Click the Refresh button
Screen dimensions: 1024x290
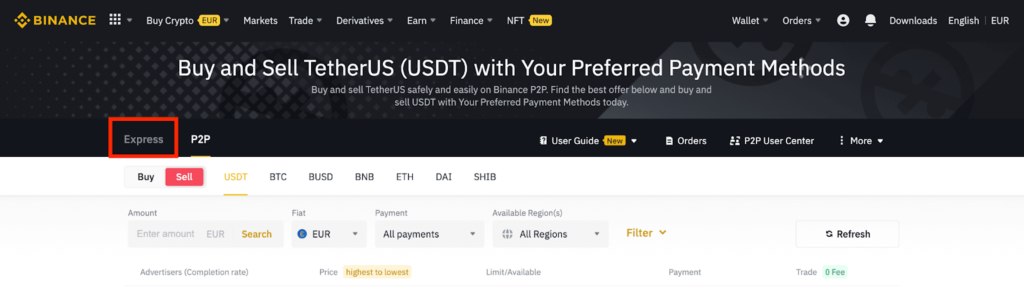click(x=847, y=234)
